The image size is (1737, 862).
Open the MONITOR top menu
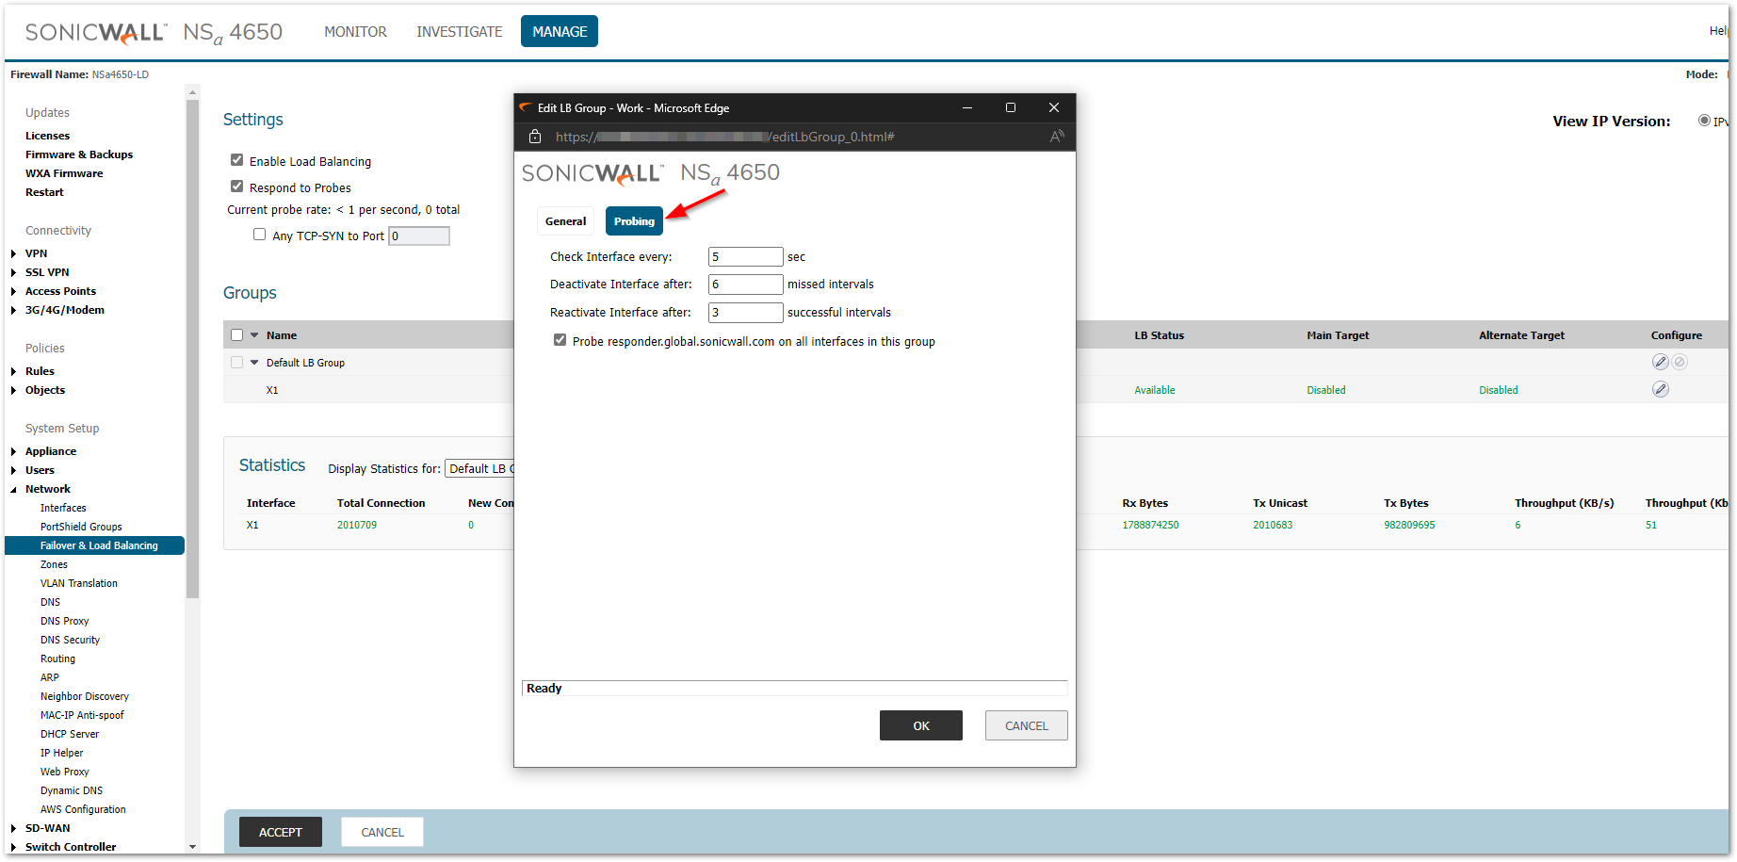(355, 32)
